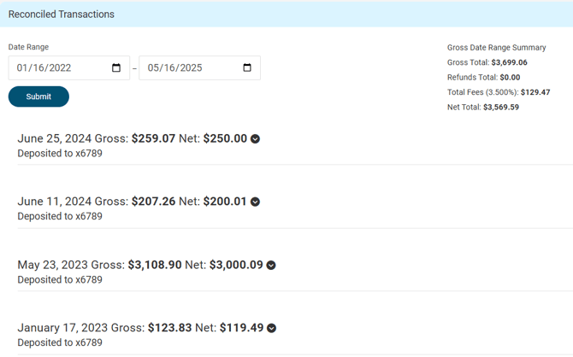
Task: Open the end date calendar picker icon
Action: [x=247, y=67]
